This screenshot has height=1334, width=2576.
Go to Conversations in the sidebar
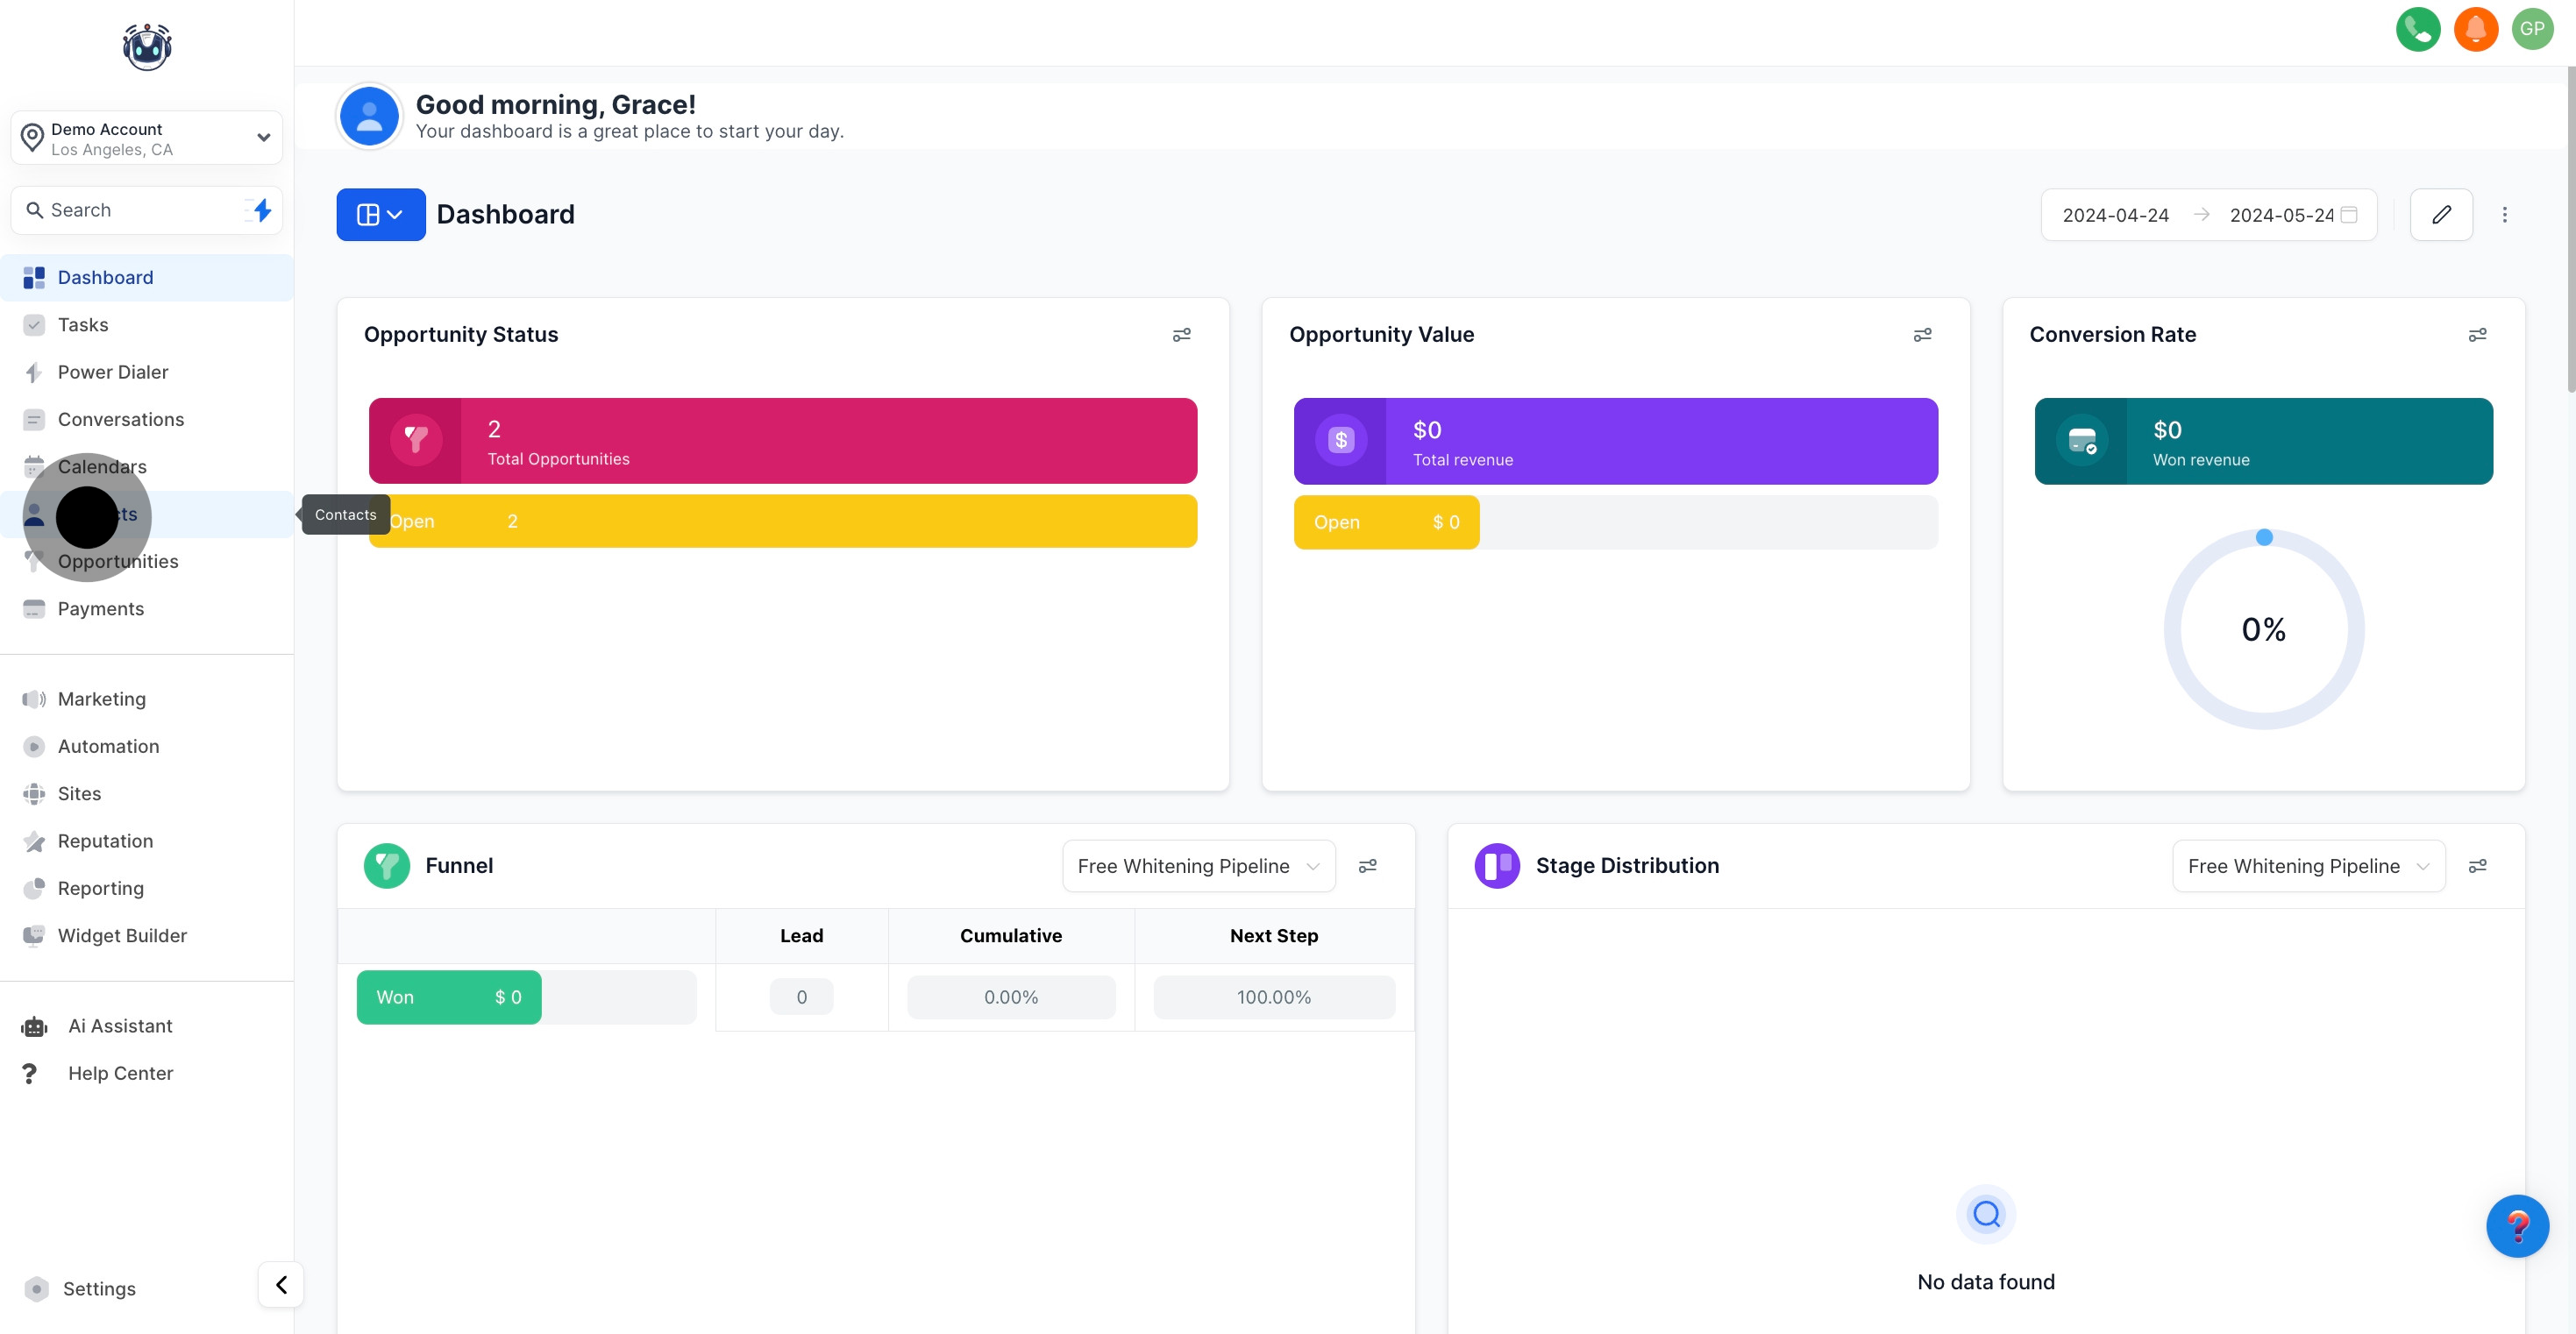click(x=120, y=420)
